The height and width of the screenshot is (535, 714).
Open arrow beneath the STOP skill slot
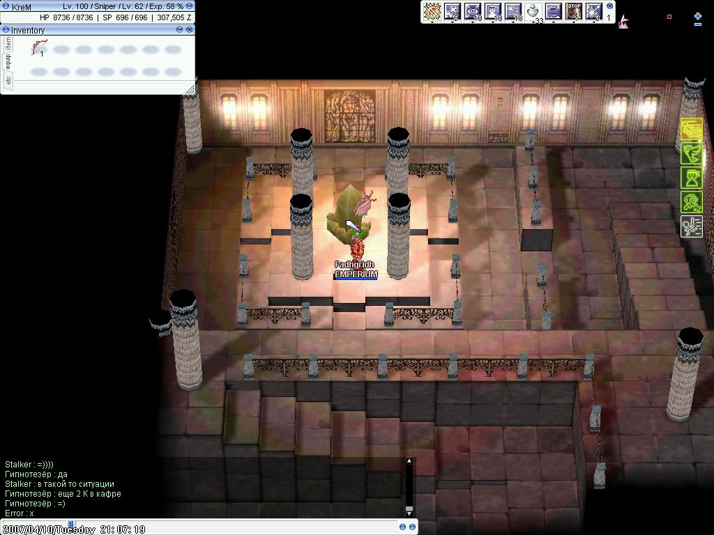click(x=574, y=22)
